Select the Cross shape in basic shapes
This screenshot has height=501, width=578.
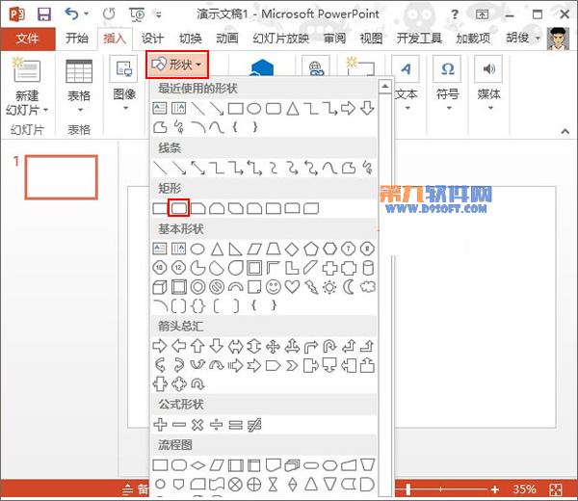[x=329, y=268]
